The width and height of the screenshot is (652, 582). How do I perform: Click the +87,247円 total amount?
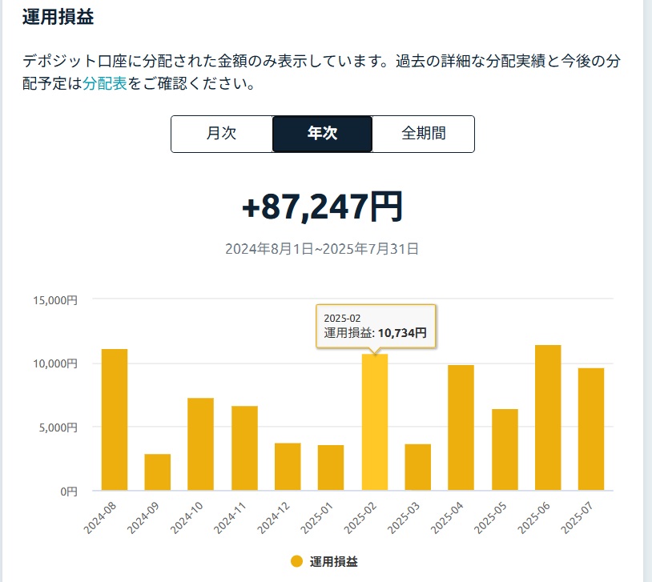click(323, 207)
